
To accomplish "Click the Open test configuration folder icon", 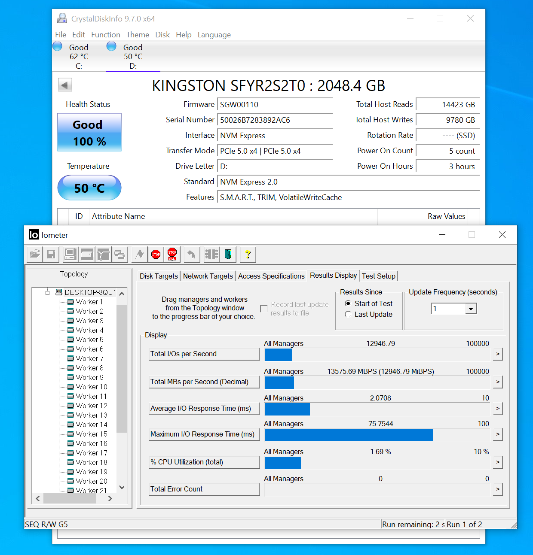I will (35, 255).
